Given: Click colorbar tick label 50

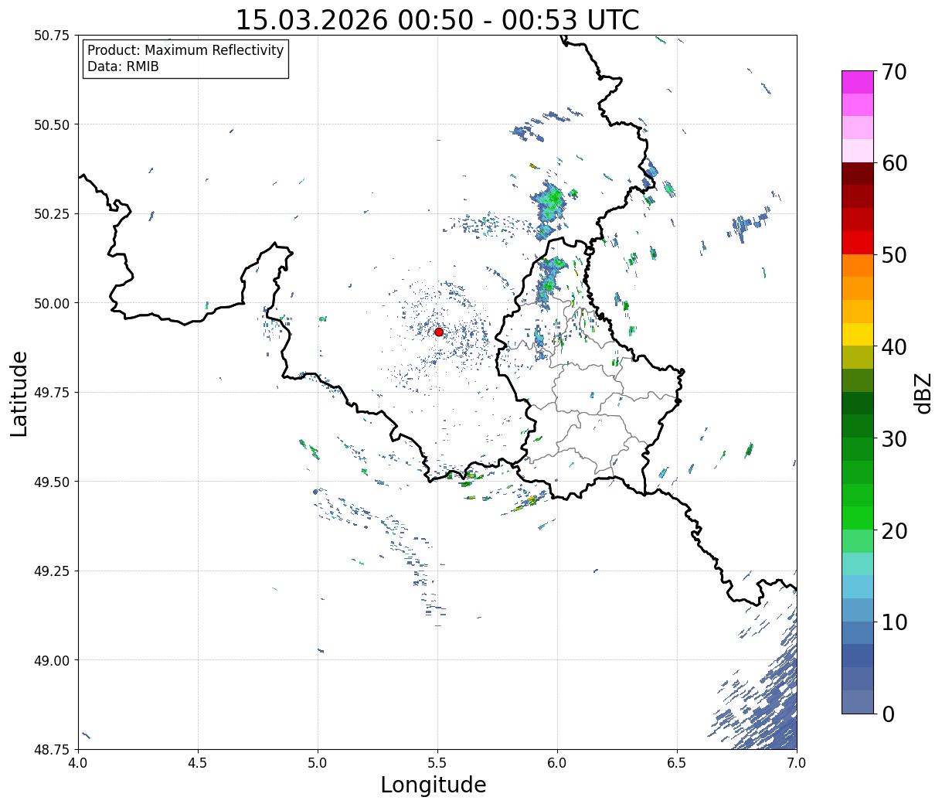Looking at the screenshot, I should pyautogui.click(x=894, y=255).
